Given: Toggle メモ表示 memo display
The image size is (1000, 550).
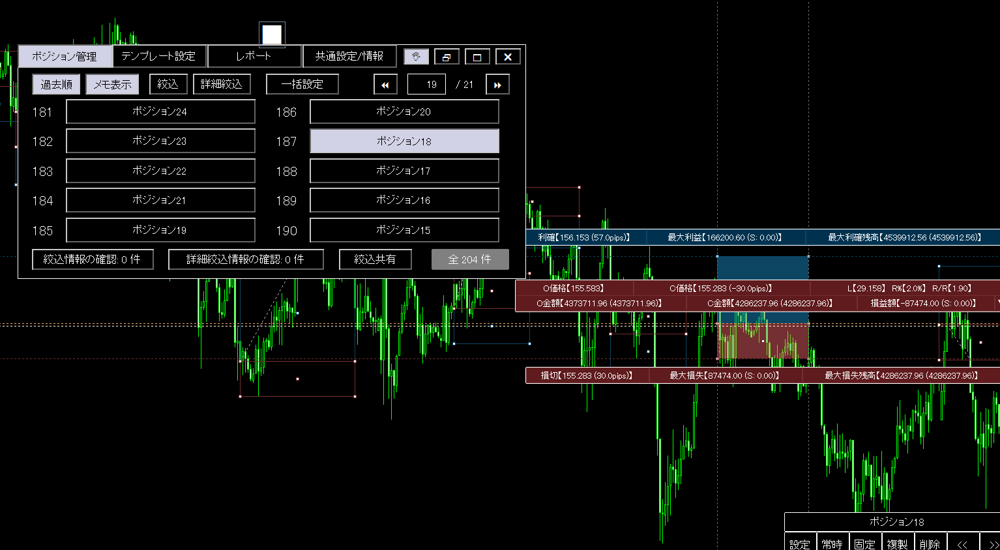Looking at the screenshot, I should [x=111, y=84].
